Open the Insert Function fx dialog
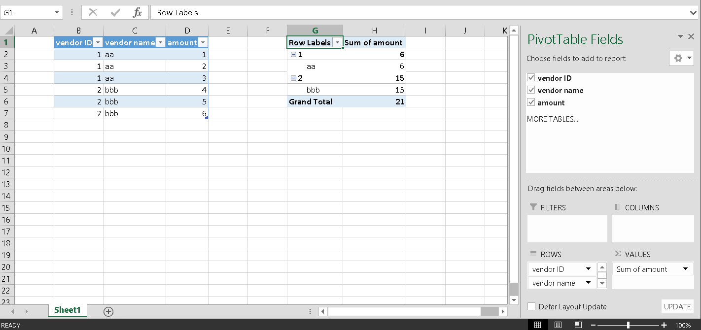701x330 pixels. pos(138,12)
